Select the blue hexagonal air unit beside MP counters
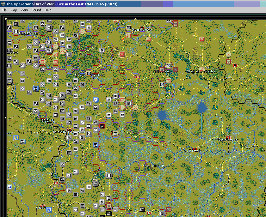The width and height of the screenshot is (266, 217). (x=36, y=88)
